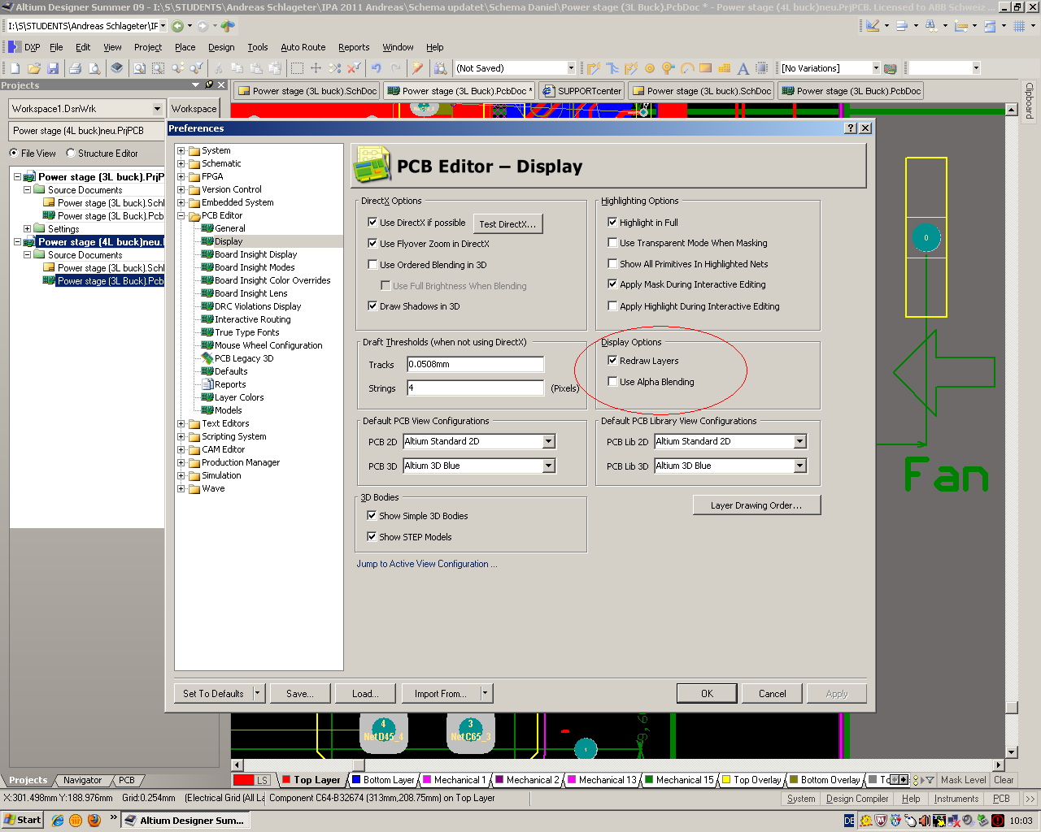
Task: Switch to the SUPPORTcenter document tab
Action: (582, 91)
